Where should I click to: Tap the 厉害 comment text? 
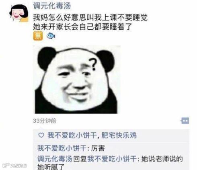click(x=98, y=148)
